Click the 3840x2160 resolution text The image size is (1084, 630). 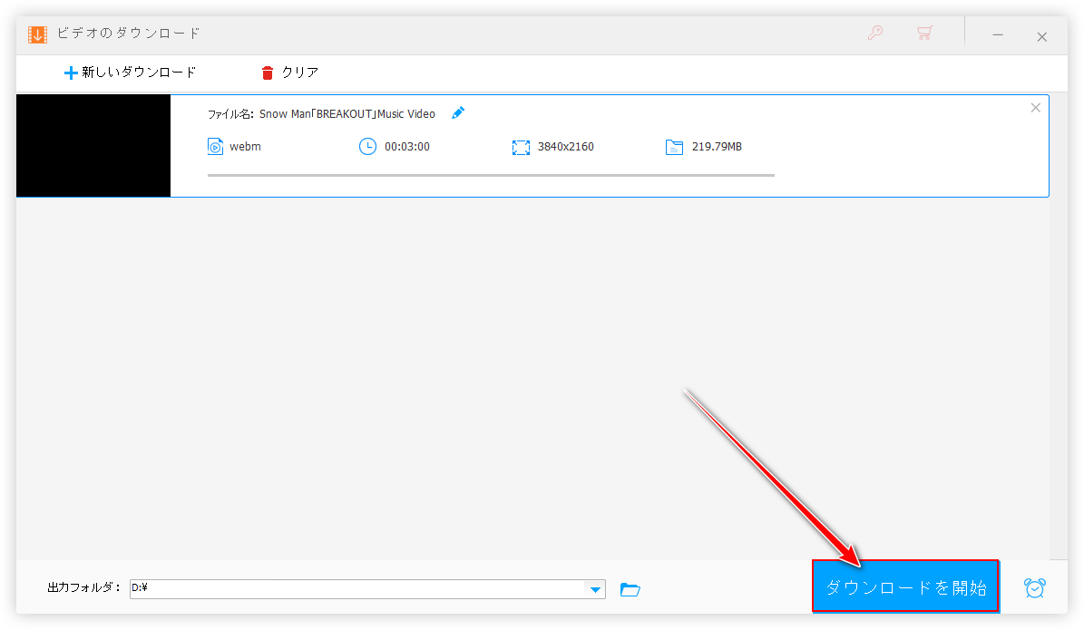(565, 147)
